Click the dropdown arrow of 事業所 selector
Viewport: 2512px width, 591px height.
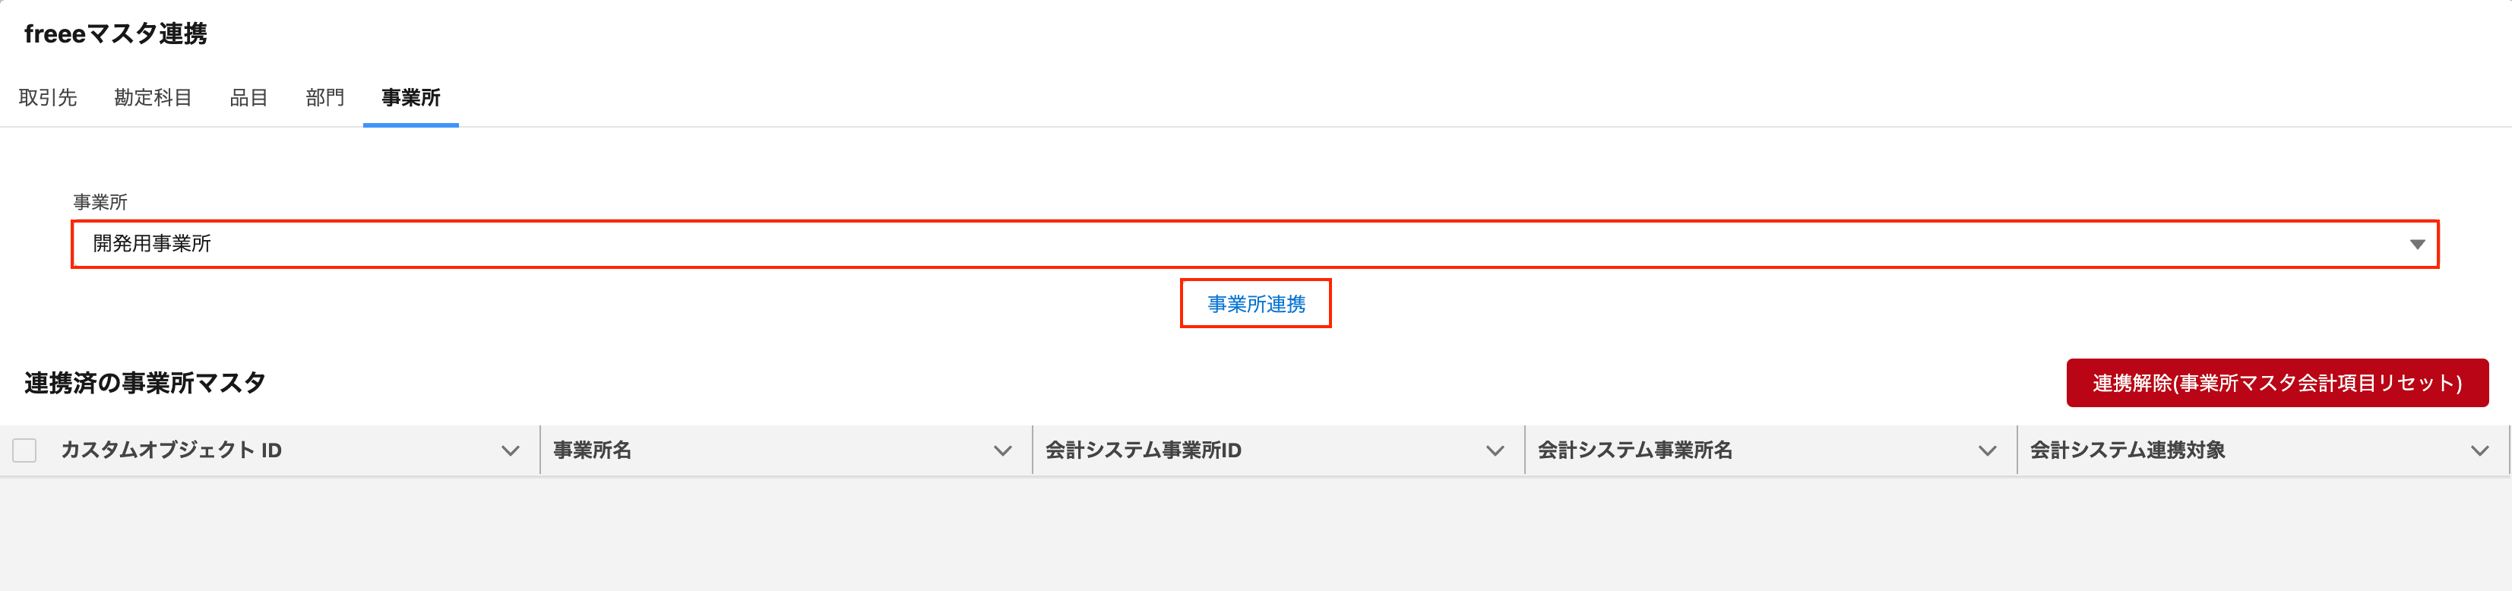coord(2416,244)
